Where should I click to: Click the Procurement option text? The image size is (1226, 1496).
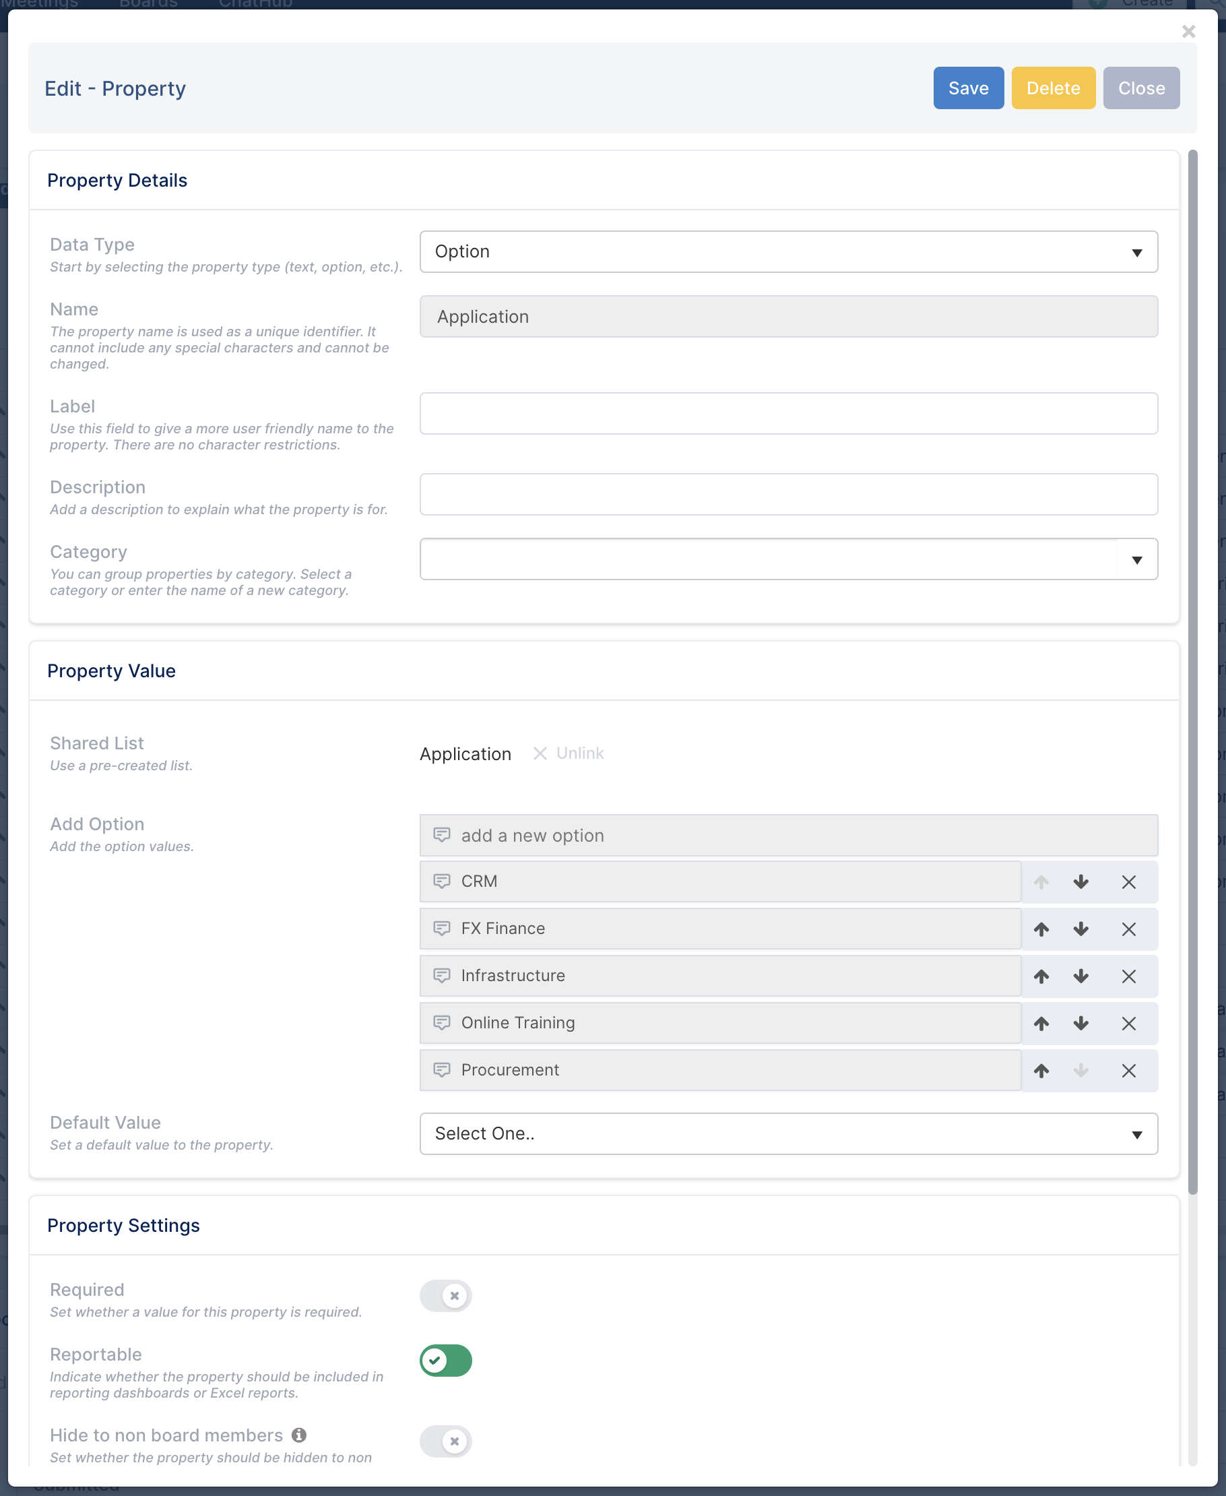pyautogui.click(x=510, y=1071)
